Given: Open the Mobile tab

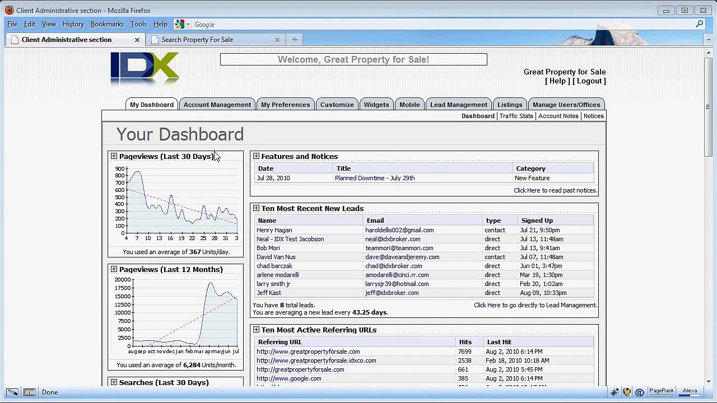Looking at the screenshot, I should 409,105.
